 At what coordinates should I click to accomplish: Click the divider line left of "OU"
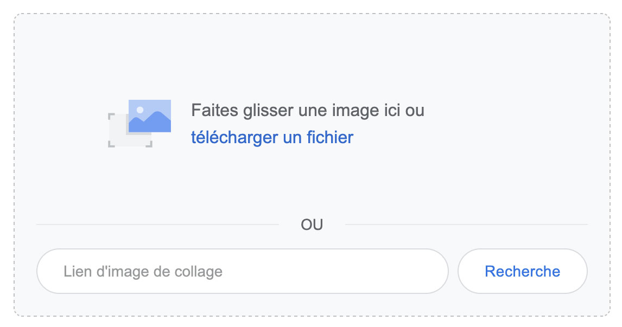(x=157, y=224)
